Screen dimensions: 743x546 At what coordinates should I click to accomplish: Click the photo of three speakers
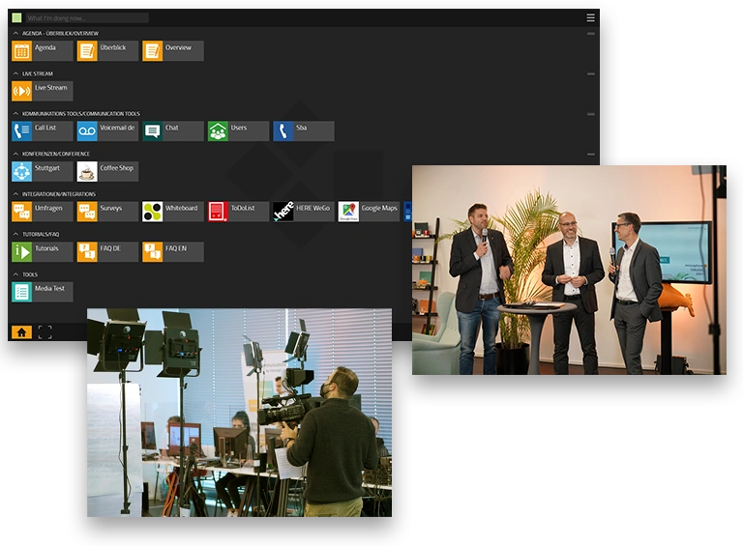[569, 270]
